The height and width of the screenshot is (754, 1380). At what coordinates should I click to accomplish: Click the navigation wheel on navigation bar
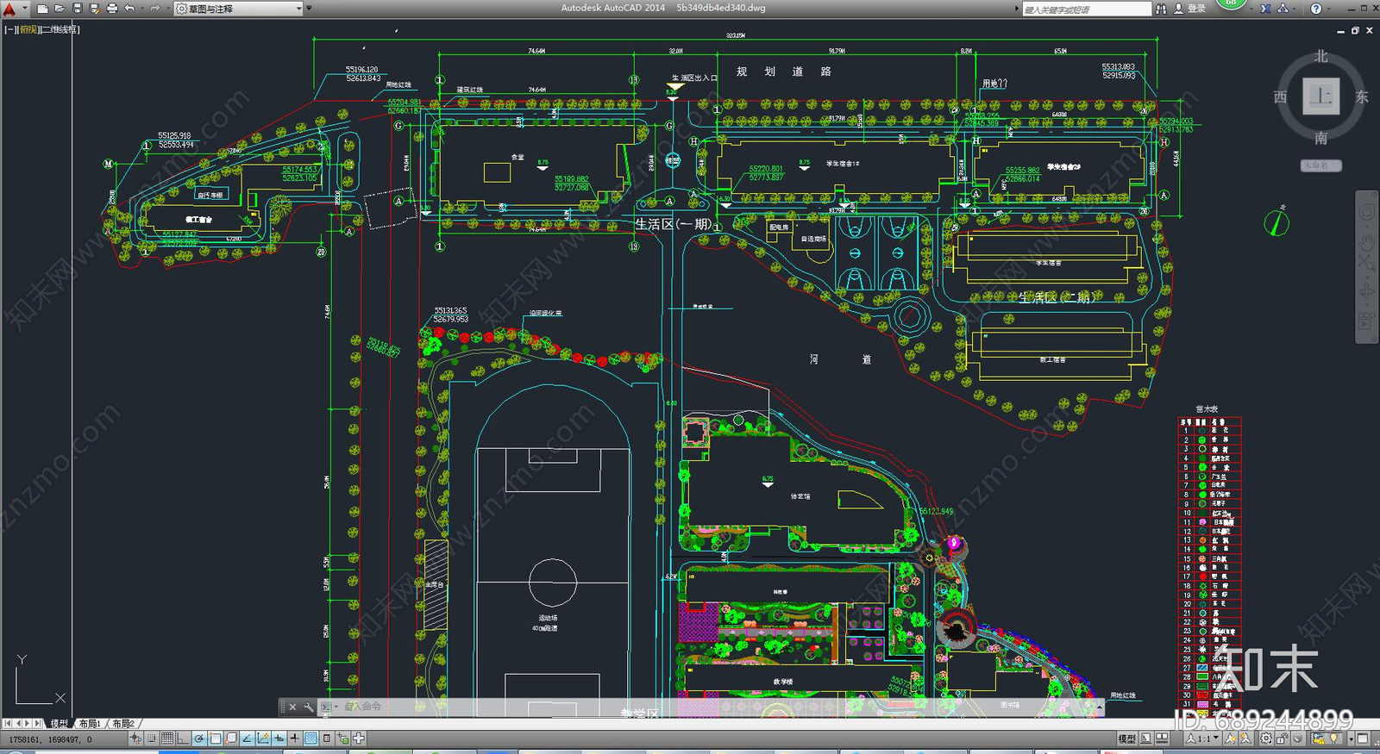pyautogui.click(x=1366, y=211)
